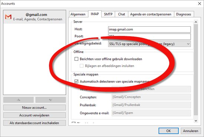Viewport: 204px width, 137px height.
Task: Click the Nieuw account button
Action: tap(34, 107)
